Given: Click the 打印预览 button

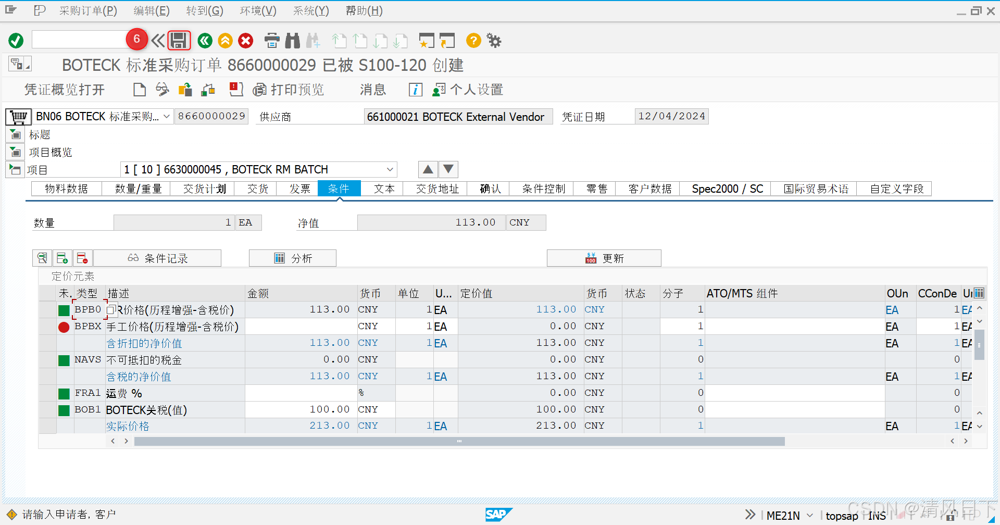Looking at the screenshot, I should [x=289, y=90].
